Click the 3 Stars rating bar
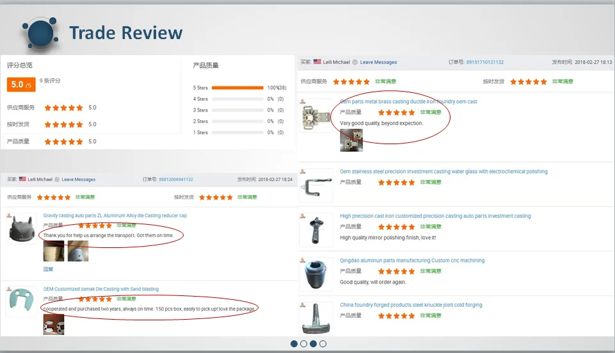 click(237, 110)
